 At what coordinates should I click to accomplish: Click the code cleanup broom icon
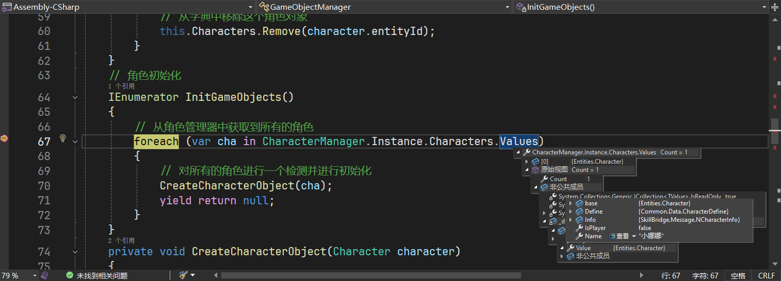(x=183, y=275)
